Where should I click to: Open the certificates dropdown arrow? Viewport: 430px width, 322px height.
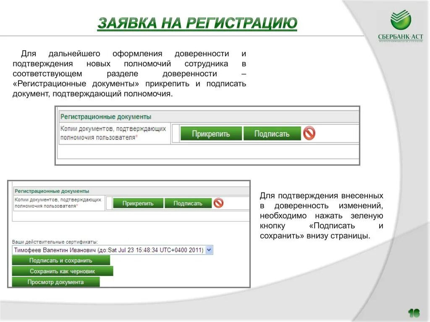click(x=209, y=250)
